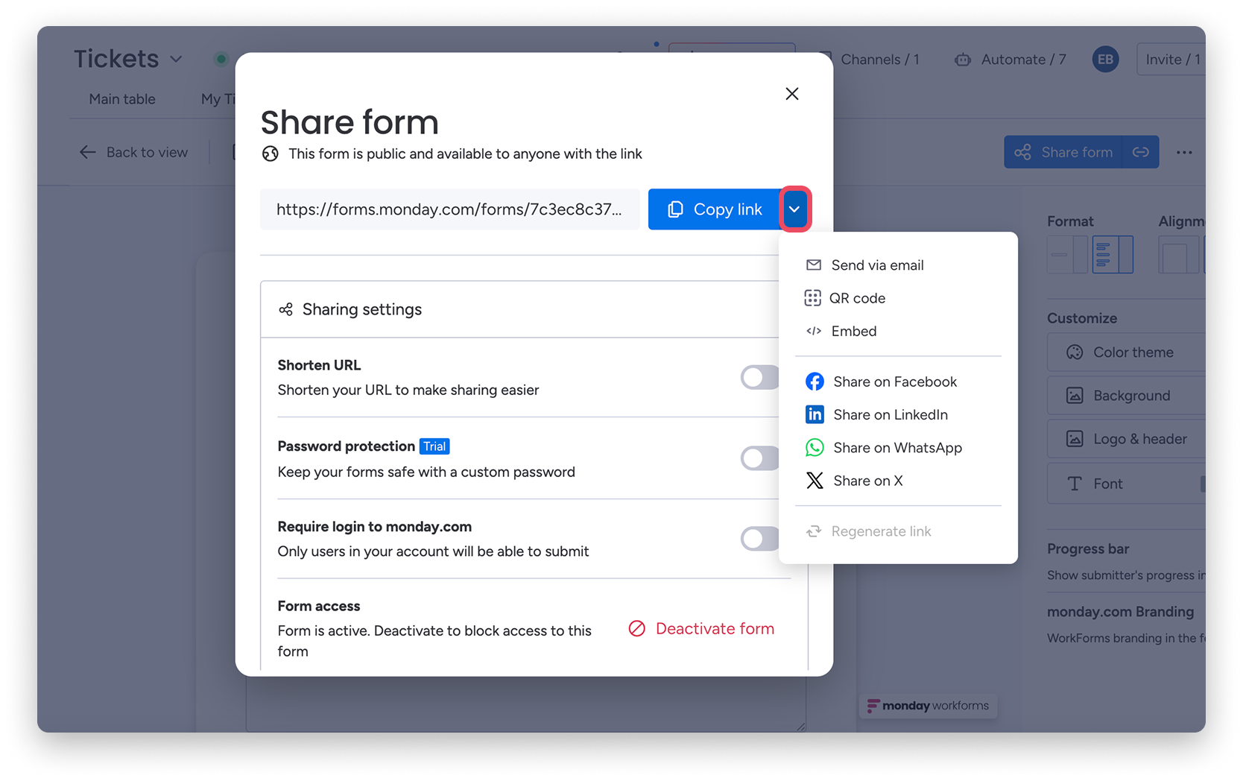Screen dimensions: 1243x781
Task: Click the Facebook icon in share menu
Action: click(x=815, y=382)
